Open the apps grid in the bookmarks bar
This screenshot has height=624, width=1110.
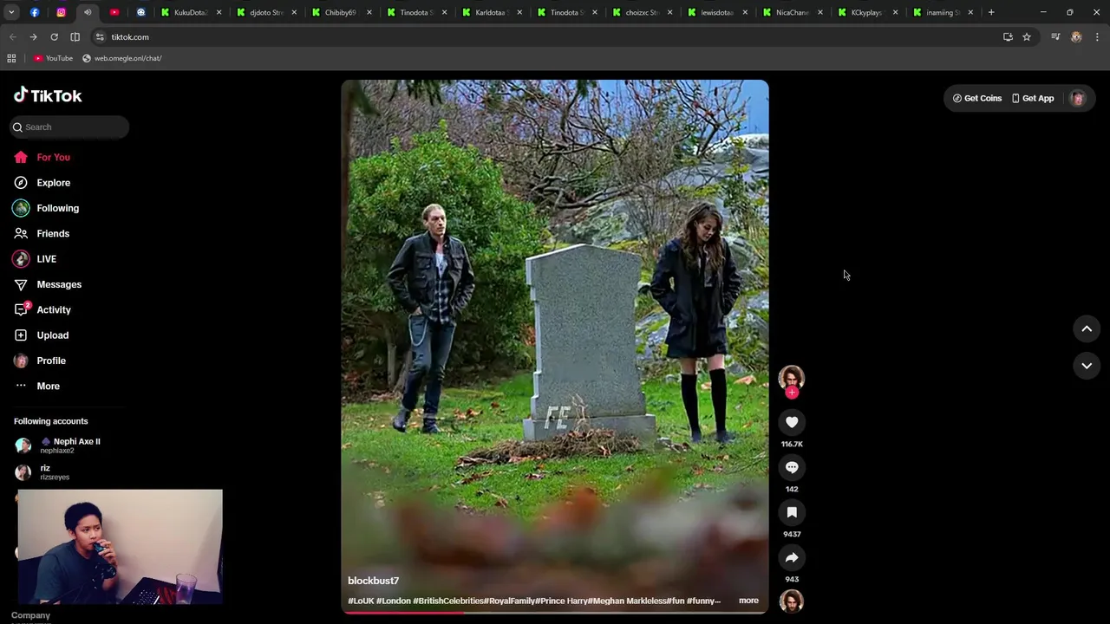point(11,58)
